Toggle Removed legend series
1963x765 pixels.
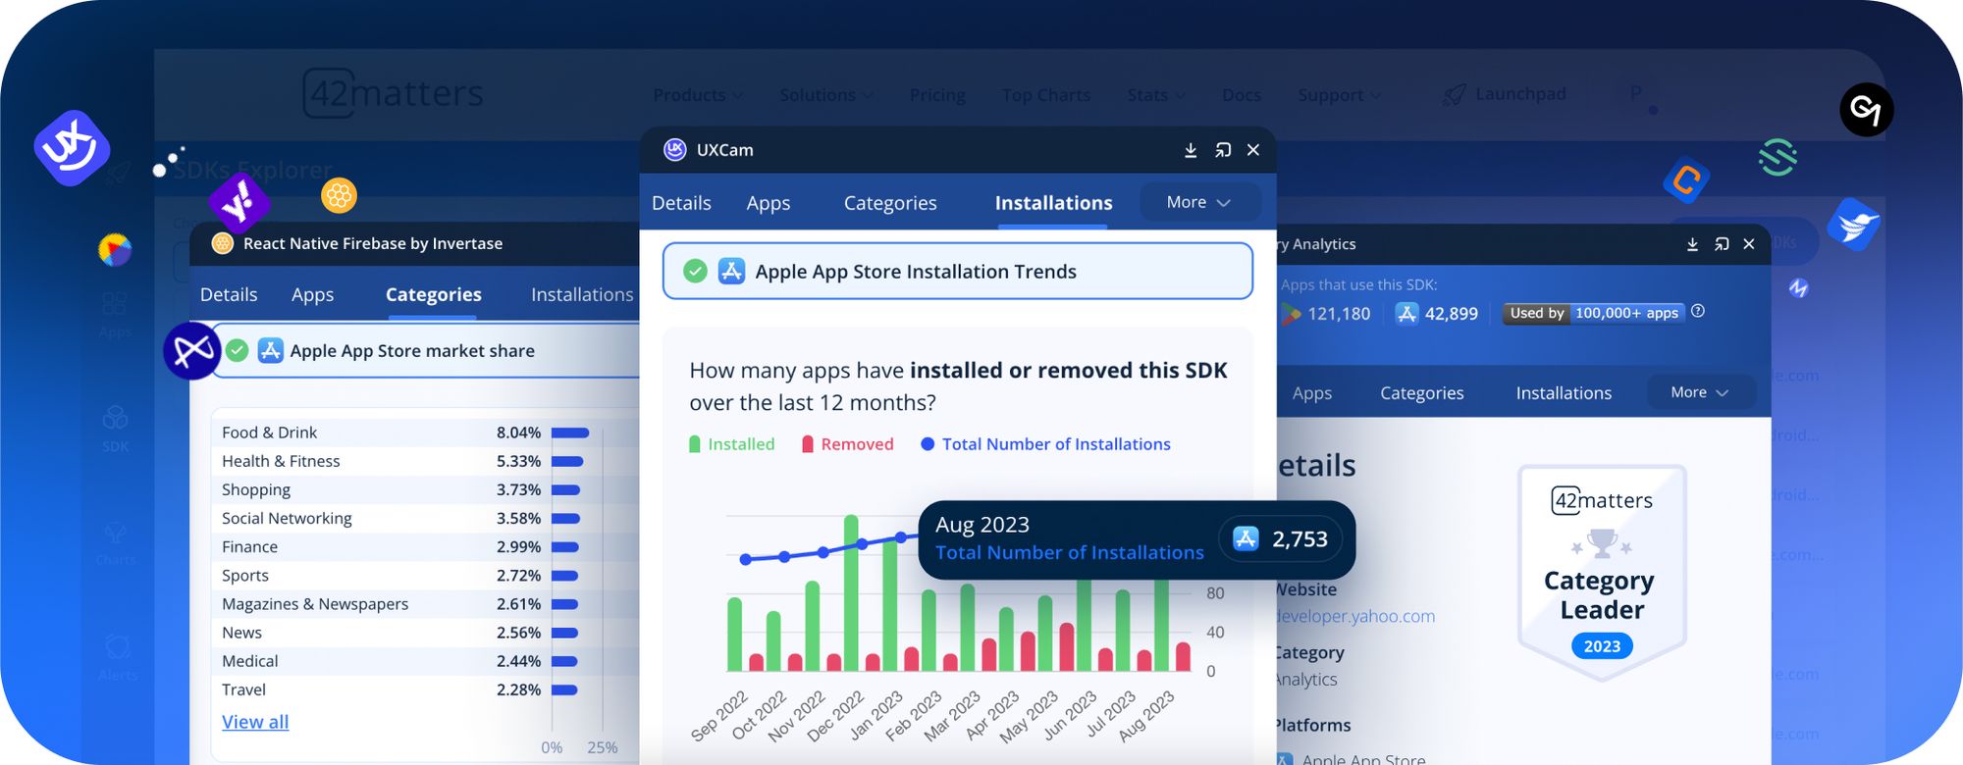(x=848, y=444)
